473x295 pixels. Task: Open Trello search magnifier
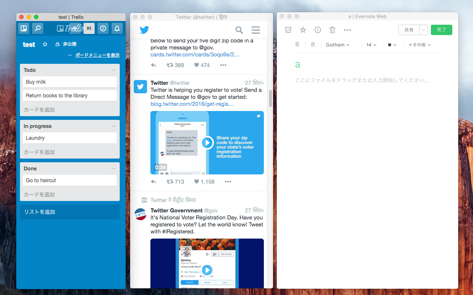tap(37, 28)
